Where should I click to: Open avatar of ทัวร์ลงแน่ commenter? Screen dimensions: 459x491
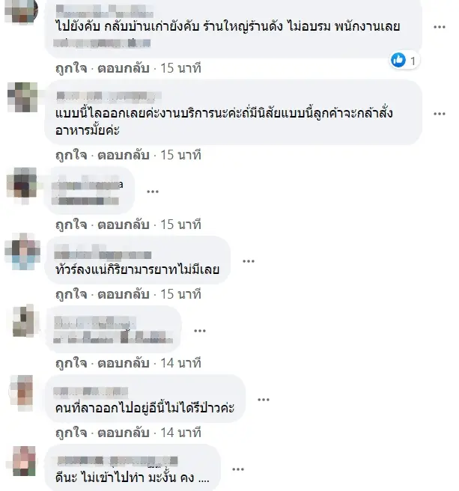point(22,251)
